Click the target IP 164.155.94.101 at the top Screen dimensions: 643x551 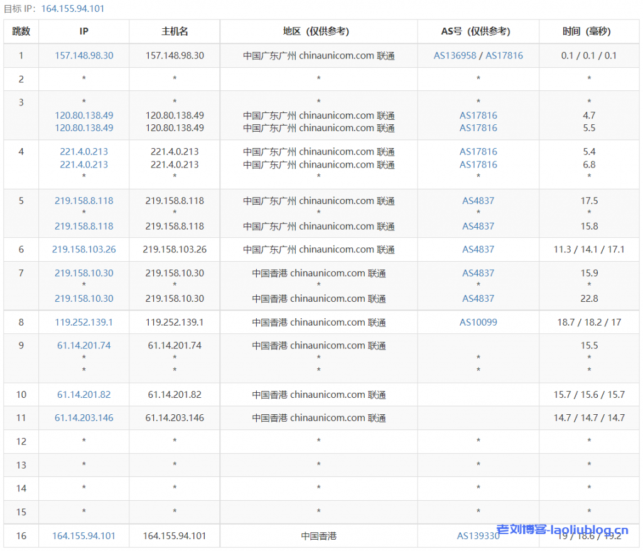point(73,9)
